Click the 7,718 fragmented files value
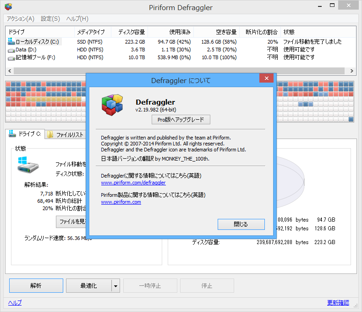Viewport: 362px width, 312px height. tap(47, 194)
